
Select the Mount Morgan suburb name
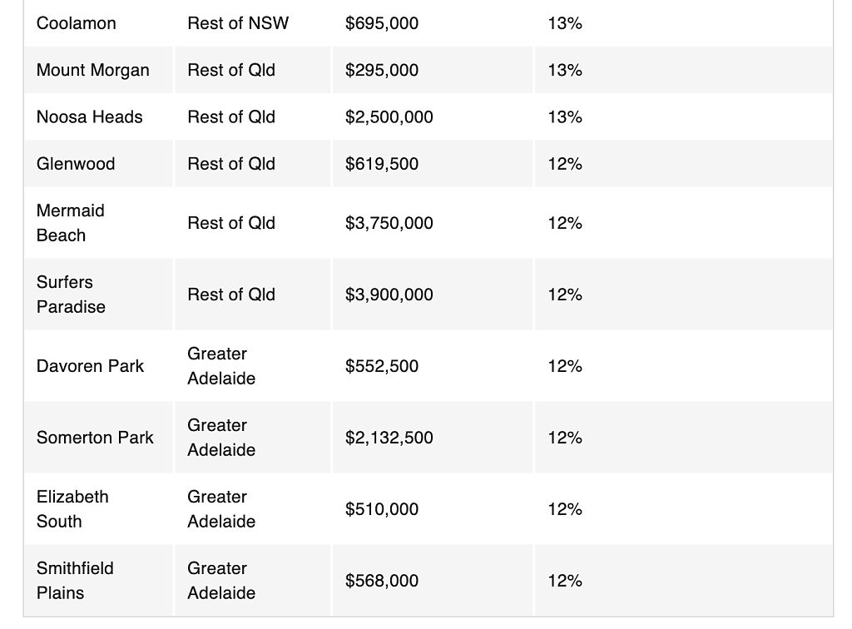pos(93,70)
